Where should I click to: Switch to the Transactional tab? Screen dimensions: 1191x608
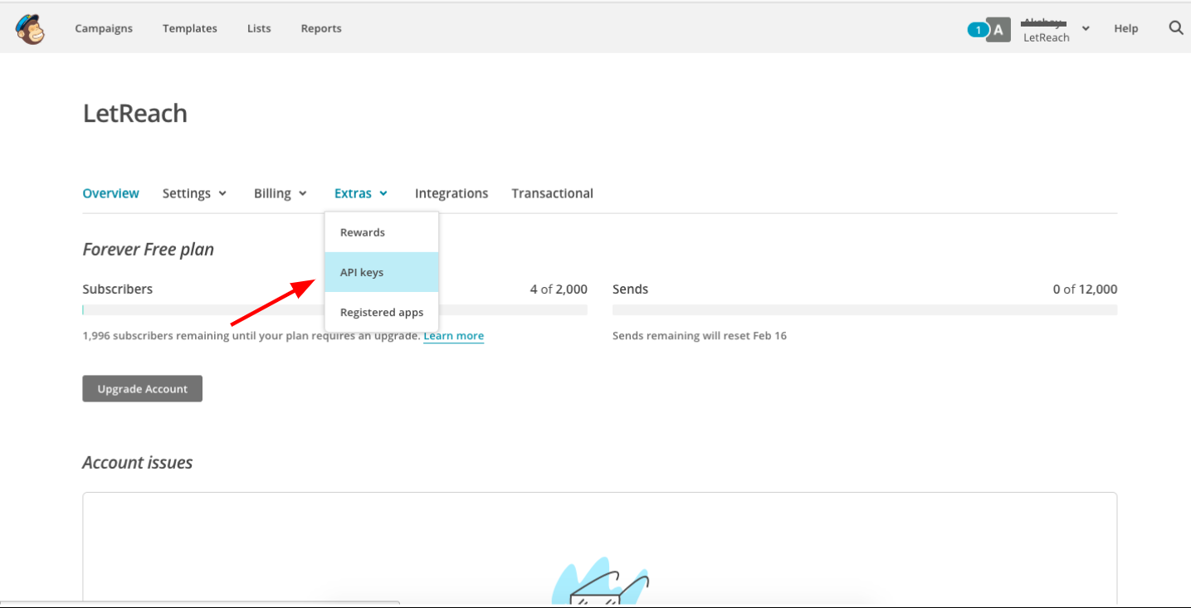pos(552,193)
